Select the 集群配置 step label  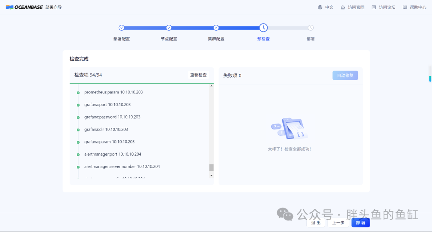point(216,39)
